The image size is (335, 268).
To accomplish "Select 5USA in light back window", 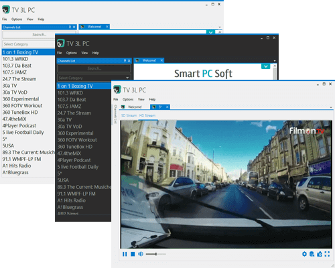I will [29, 146].
